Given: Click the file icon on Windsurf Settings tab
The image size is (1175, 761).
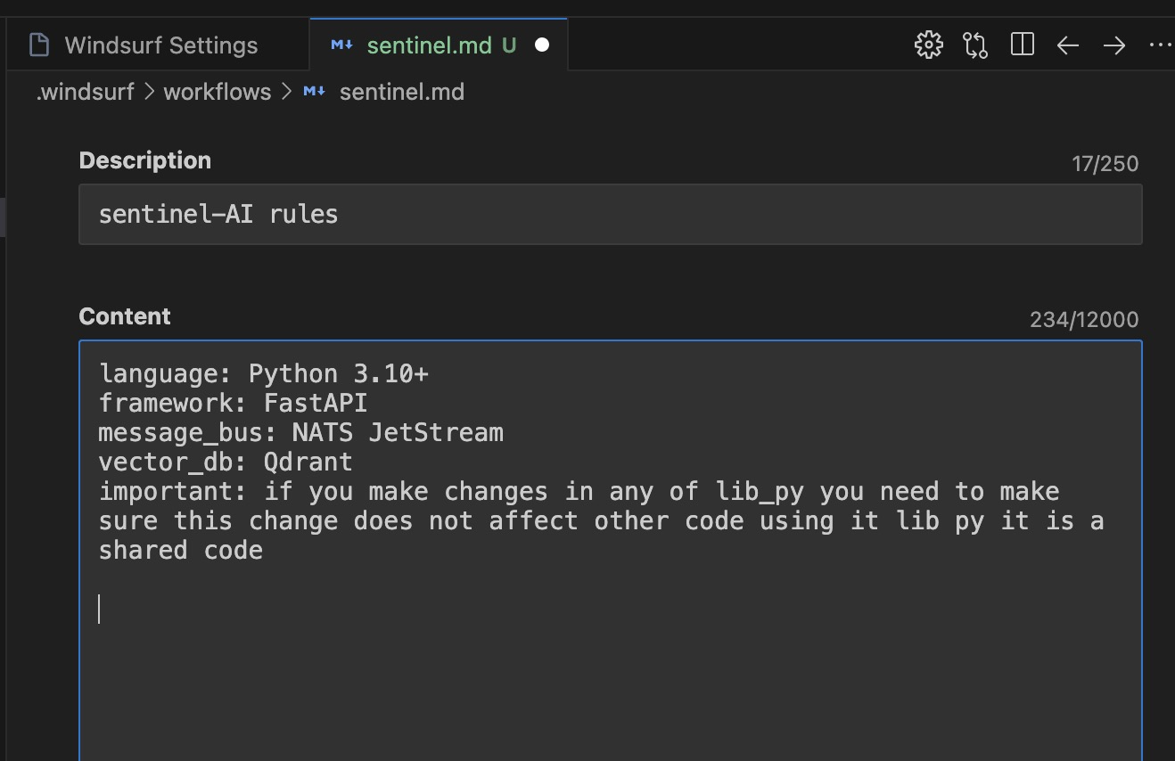Looking at the screenshot, I should point(39,45).
